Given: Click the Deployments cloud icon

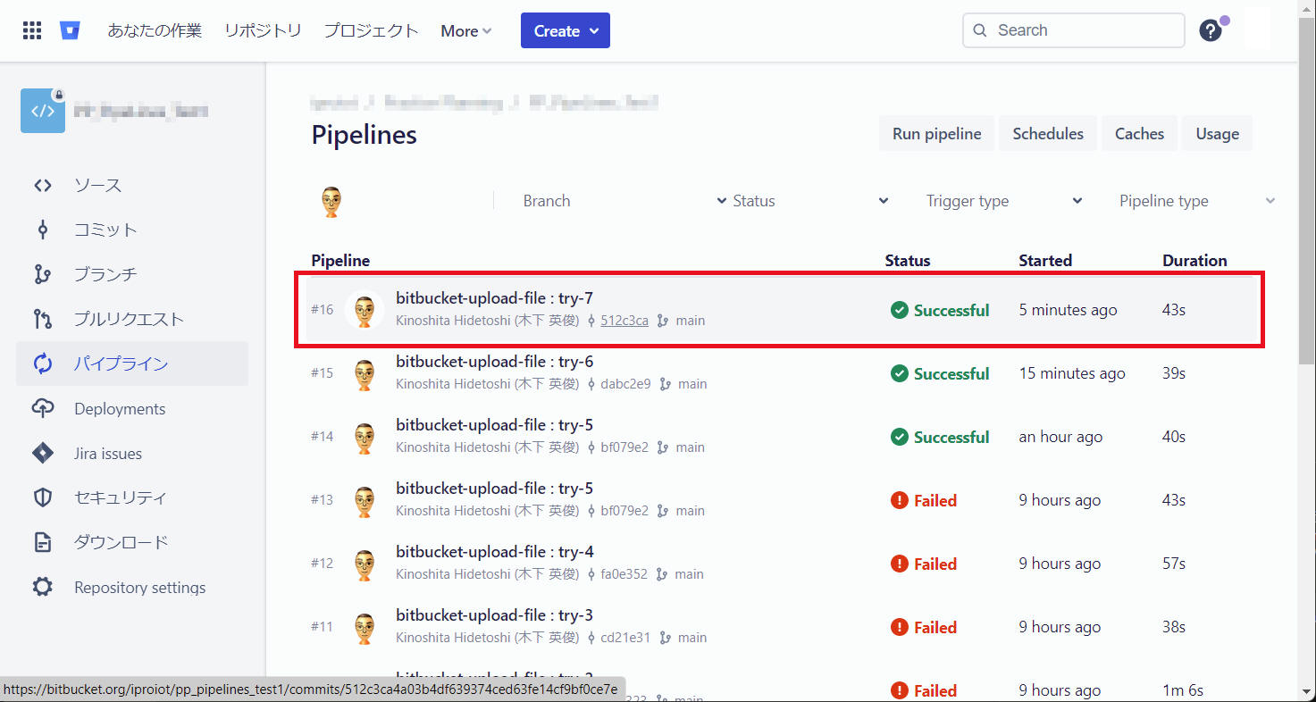Looking at the screenshot, I should click(x=42, y=409).
